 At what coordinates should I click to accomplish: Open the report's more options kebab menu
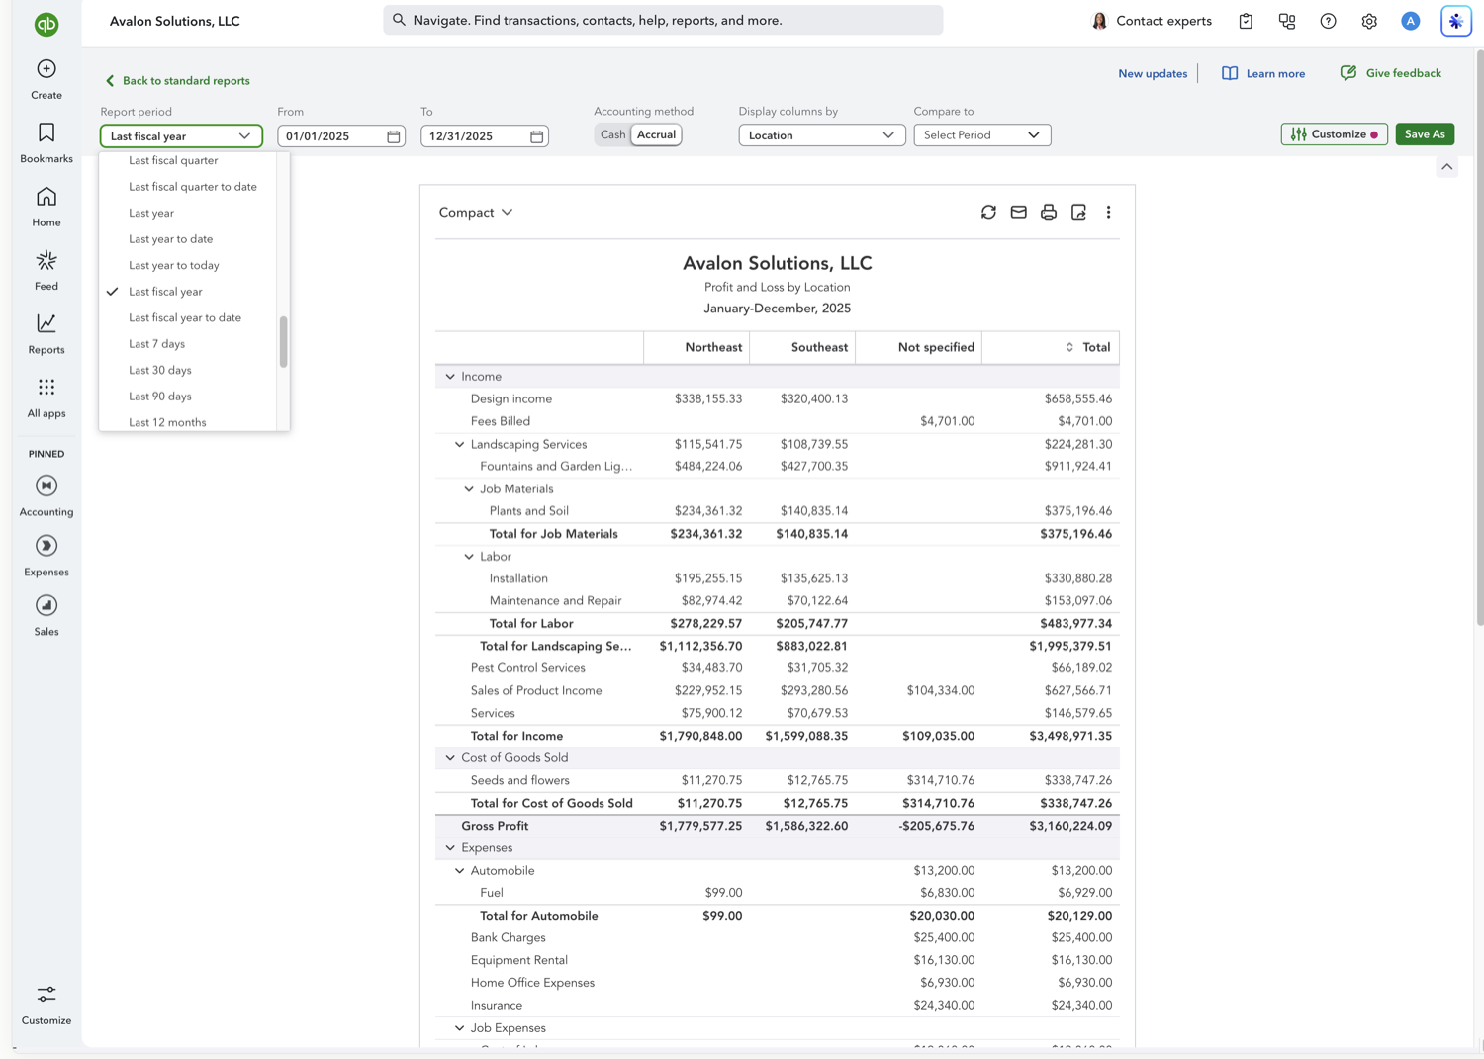pyautogui.click(x=1108, y=212)
